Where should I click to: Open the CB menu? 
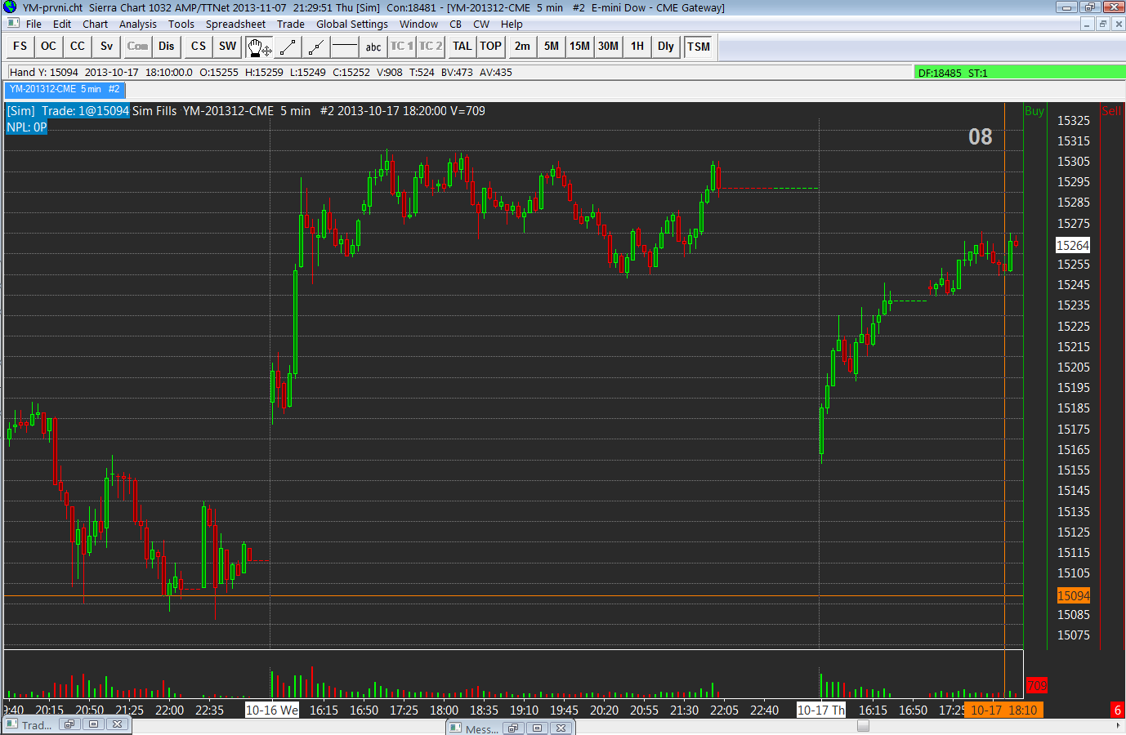[x=456, y=24]
